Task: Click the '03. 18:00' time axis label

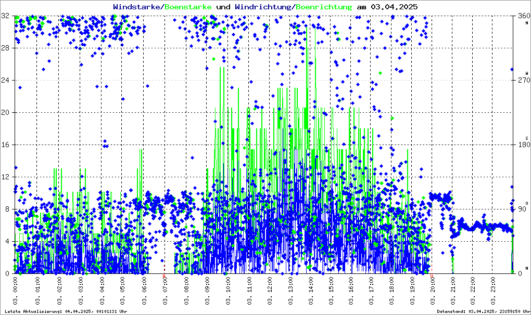Action: point(392,291)
